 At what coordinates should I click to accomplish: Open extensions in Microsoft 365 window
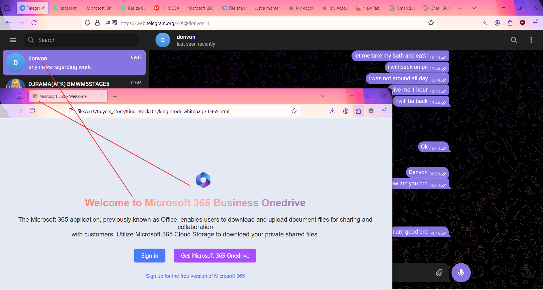(x=358, y=111)
